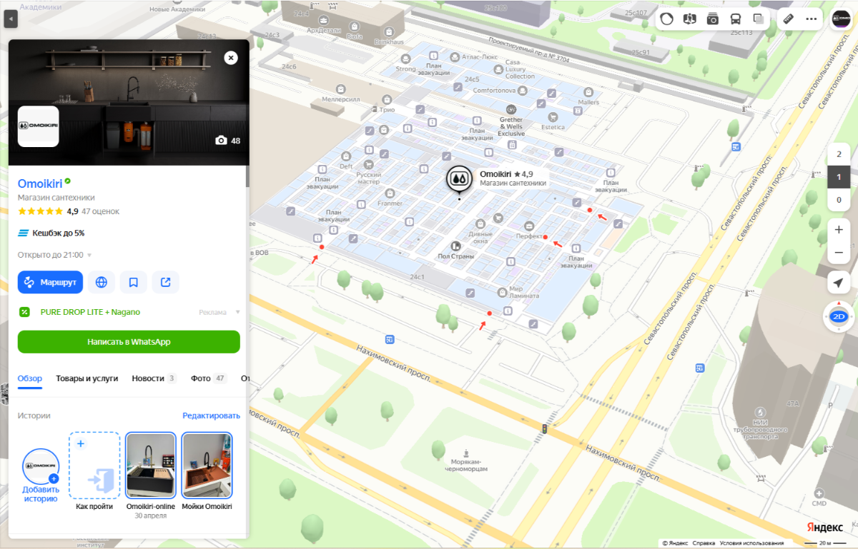
Task: Click the Grether & Wells Exclusive label
Action: [x=511, y=126]
